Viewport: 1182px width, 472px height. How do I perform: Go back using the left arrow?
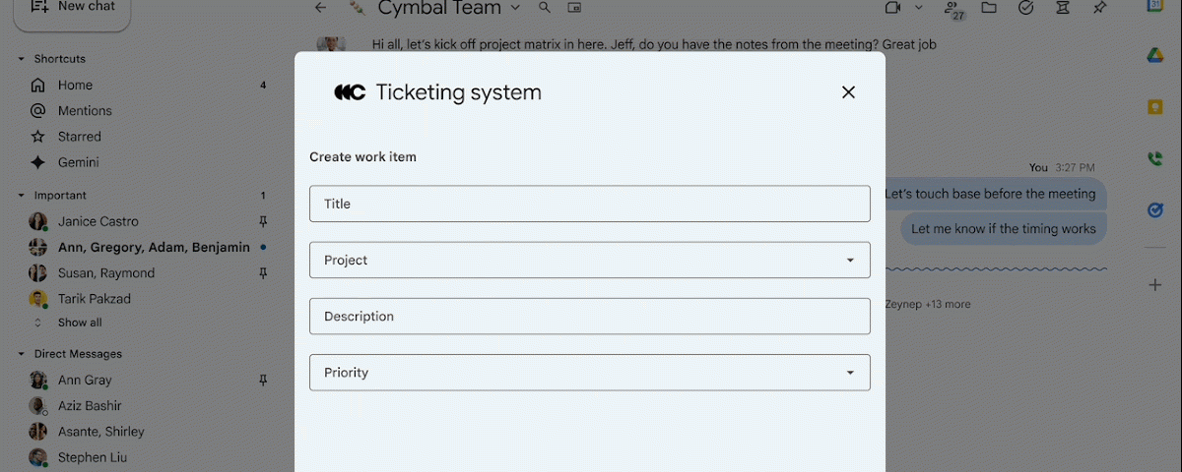[x=320, y=8]
